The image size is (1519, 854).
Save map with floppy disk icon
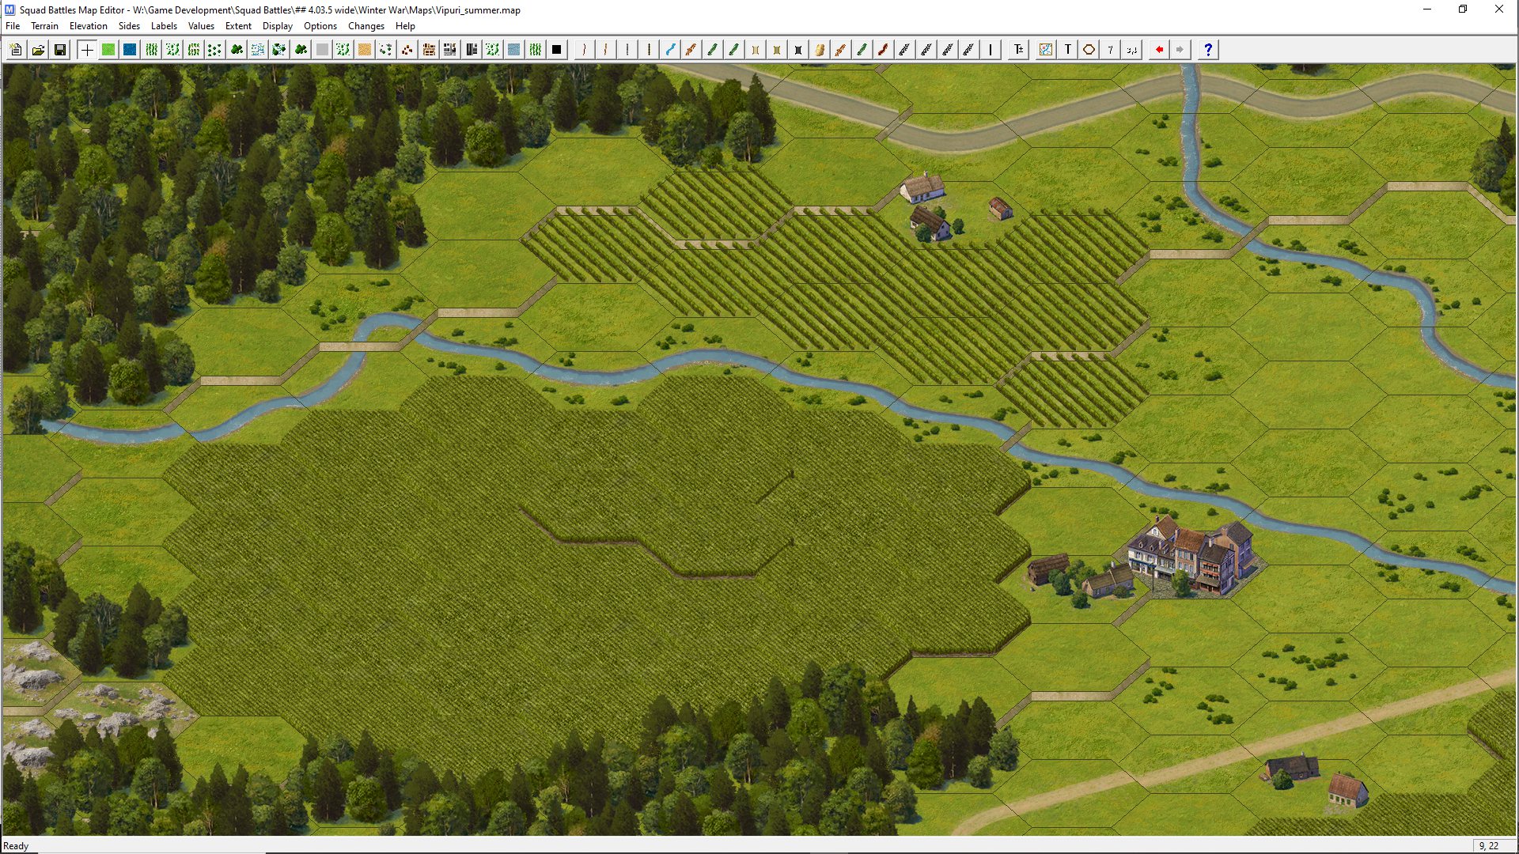(x=59, y=50)
